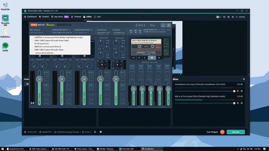Click the Output strip fader knob

116,79
